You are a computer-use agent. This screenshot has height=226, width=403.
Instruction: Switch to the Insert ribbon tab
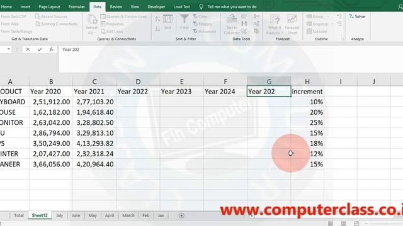click(x=25, y=7)
